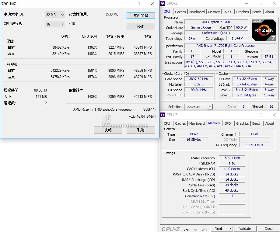Image resolution: width=280 pixels, height=232 pixels.
Task: Expand the Tools button dropdown arrow
Action: click(230, 228)
